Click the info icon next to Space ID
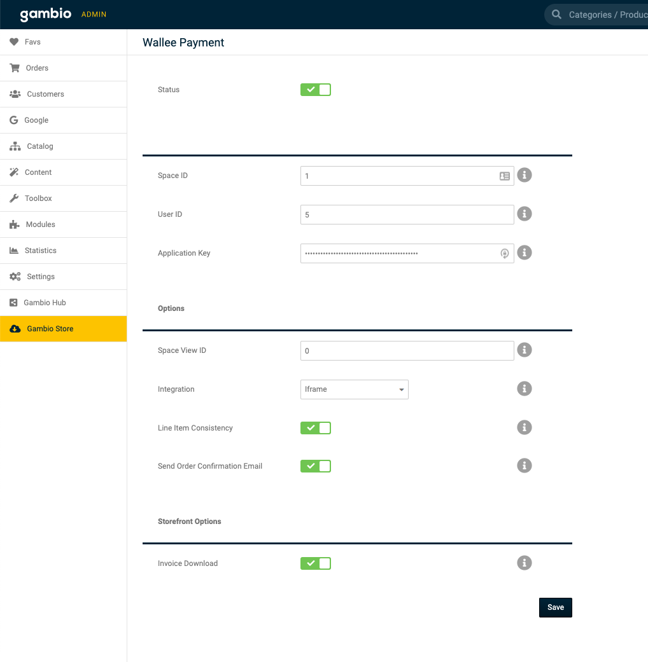Viewport: 648px width, 662px height. point(524,175)
